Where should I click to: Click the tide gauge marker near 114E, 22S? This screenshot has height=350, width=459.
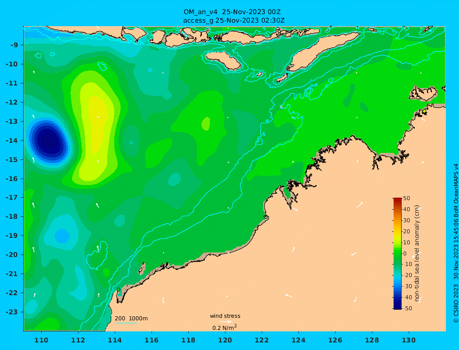[119, 290]
